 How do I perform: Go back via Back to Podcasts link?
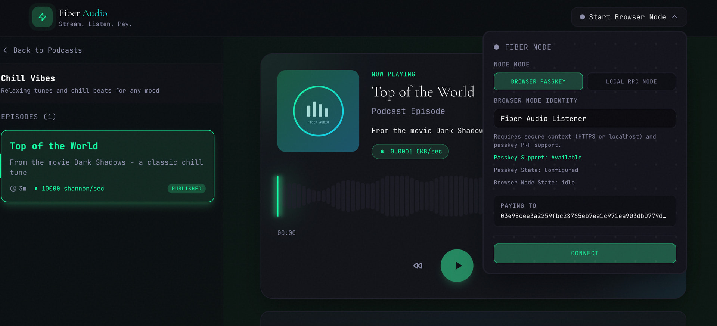tap(47, 50)
